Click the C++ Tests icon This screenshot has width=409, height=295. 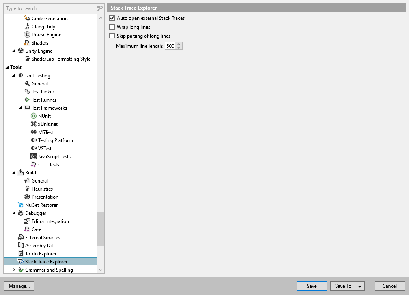pos(33,164)
